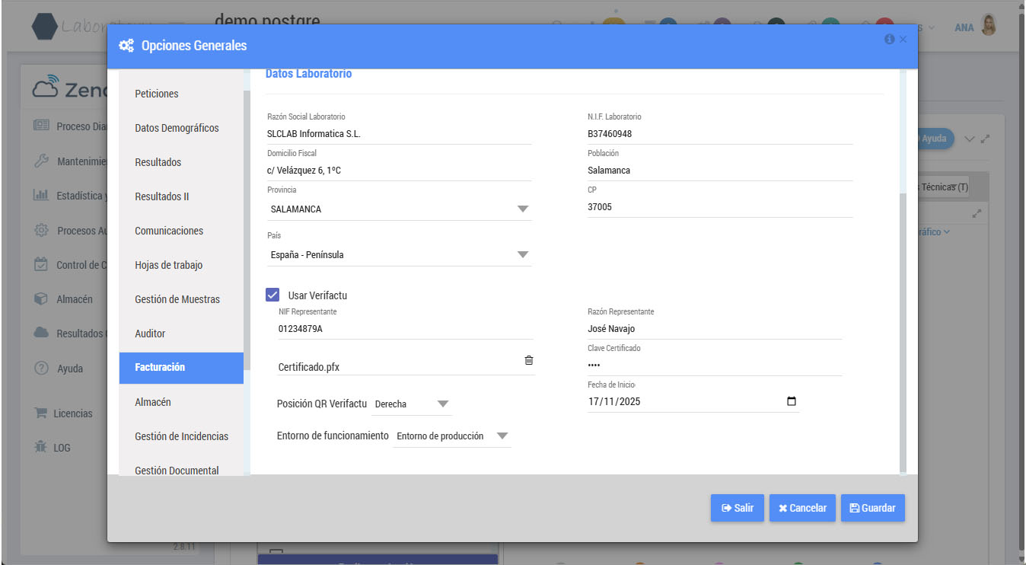Open the Posición QR Verifactu dropdown

412,404
